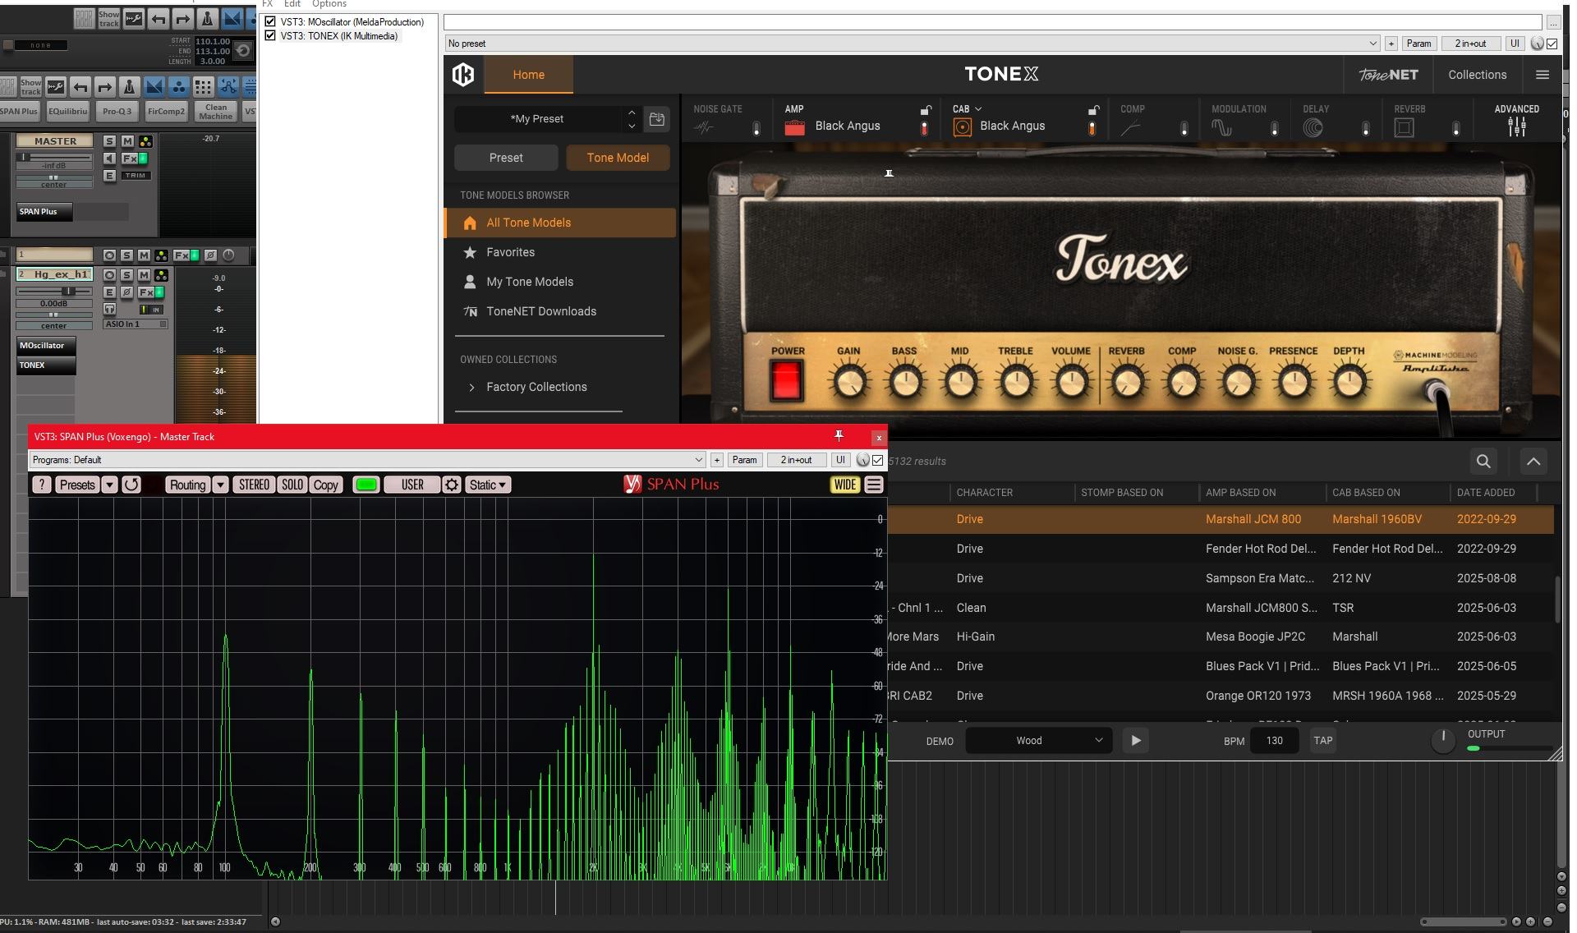Viewport: 1577px width, 933px height.
Task: Click the SOLO button in SPAN Plus
Action: [x=292, y=485]
